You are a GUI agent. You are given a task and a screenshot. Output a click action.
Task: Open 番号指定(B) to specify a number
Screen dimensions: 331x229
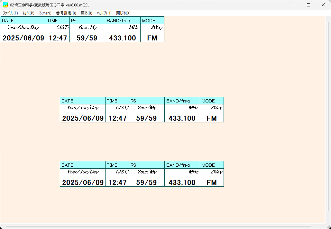pyautogui.click(x=66, y=13)
